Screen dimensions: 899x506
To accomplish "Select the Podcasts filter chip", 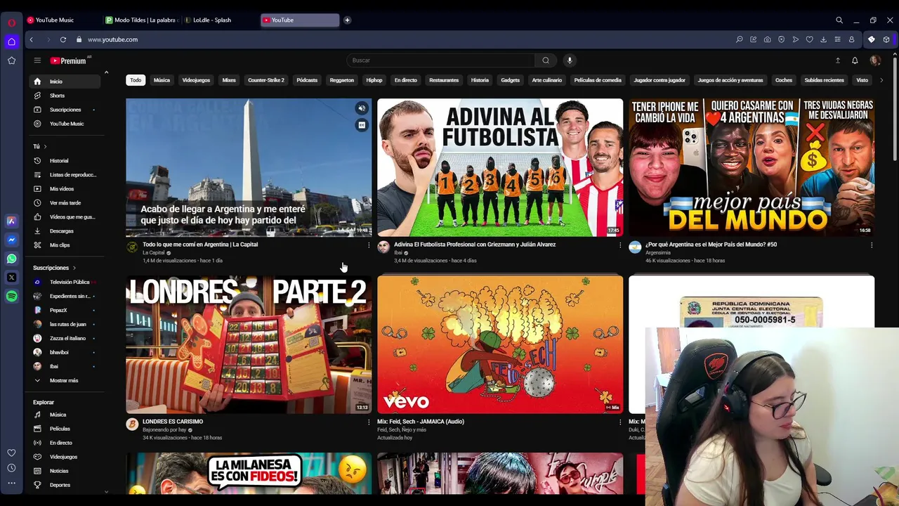I will coord(307,80).
